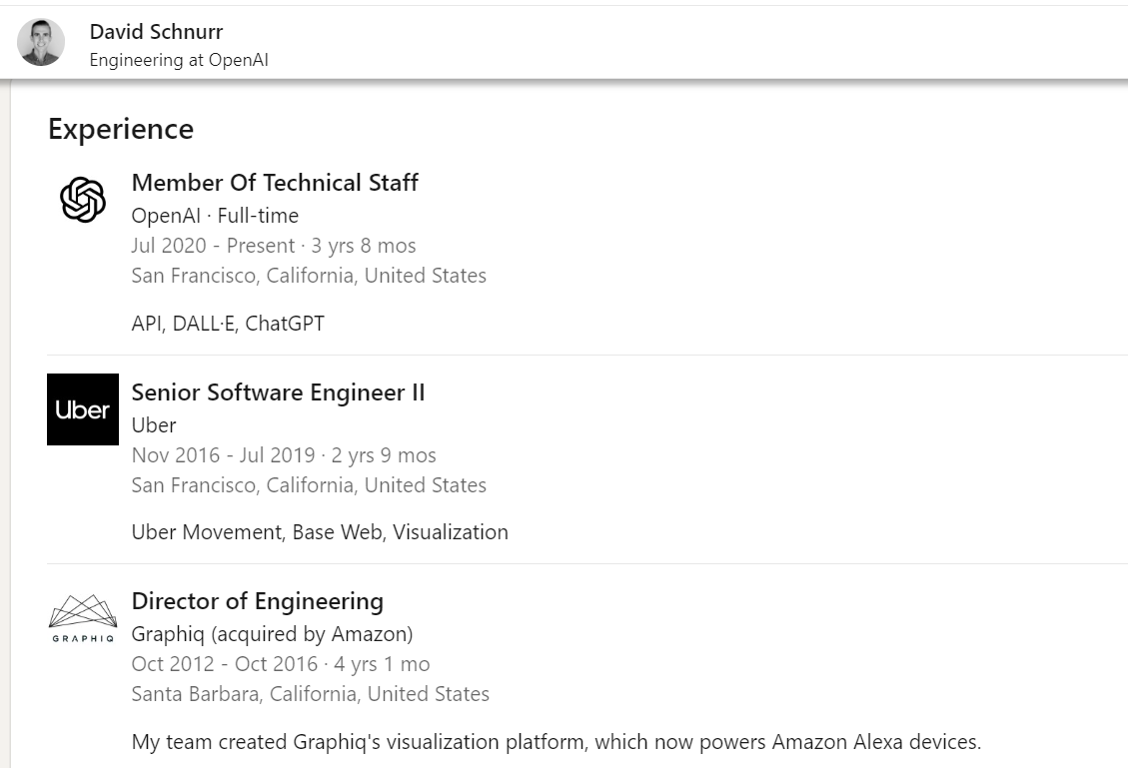Open the Member Of Technical Staff position

click(275, 183)
